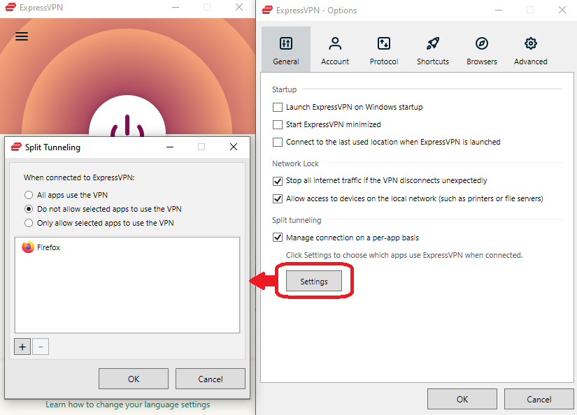The width and height of the screenshot is (577, 415).
Task: Click the ExpressVPN logo in the Split Tunneling title bar
Action: pos(16,147)
